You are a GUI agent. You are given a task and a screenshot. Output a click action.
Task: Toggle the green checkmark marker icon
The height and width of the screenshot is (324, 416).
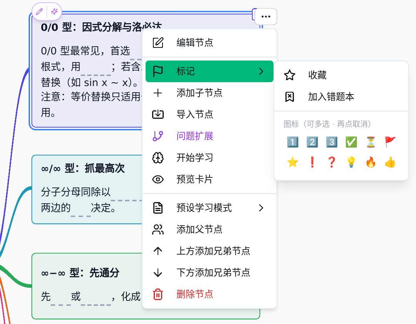coord(351,142)
